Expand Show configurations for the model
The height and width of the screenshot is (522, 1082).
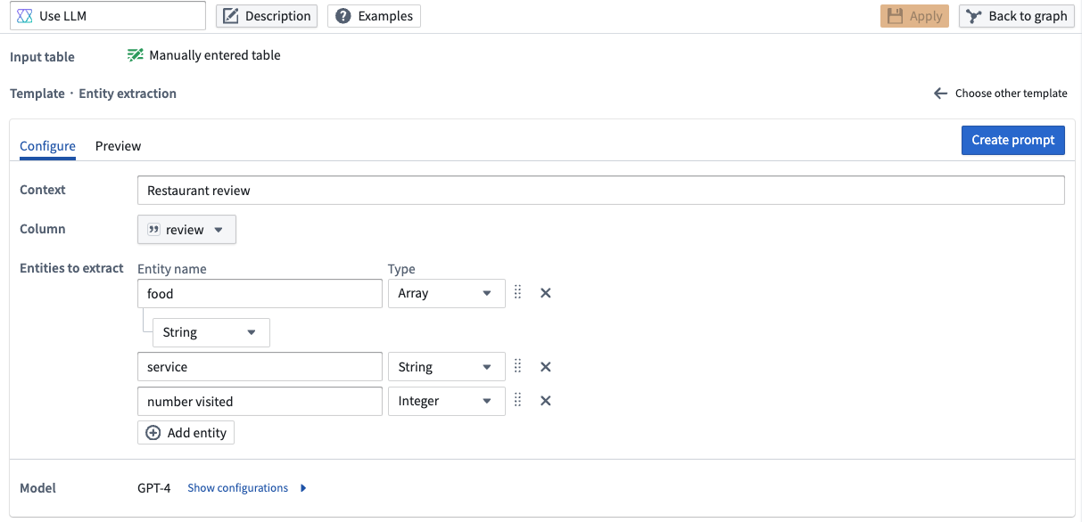point(247,488)
